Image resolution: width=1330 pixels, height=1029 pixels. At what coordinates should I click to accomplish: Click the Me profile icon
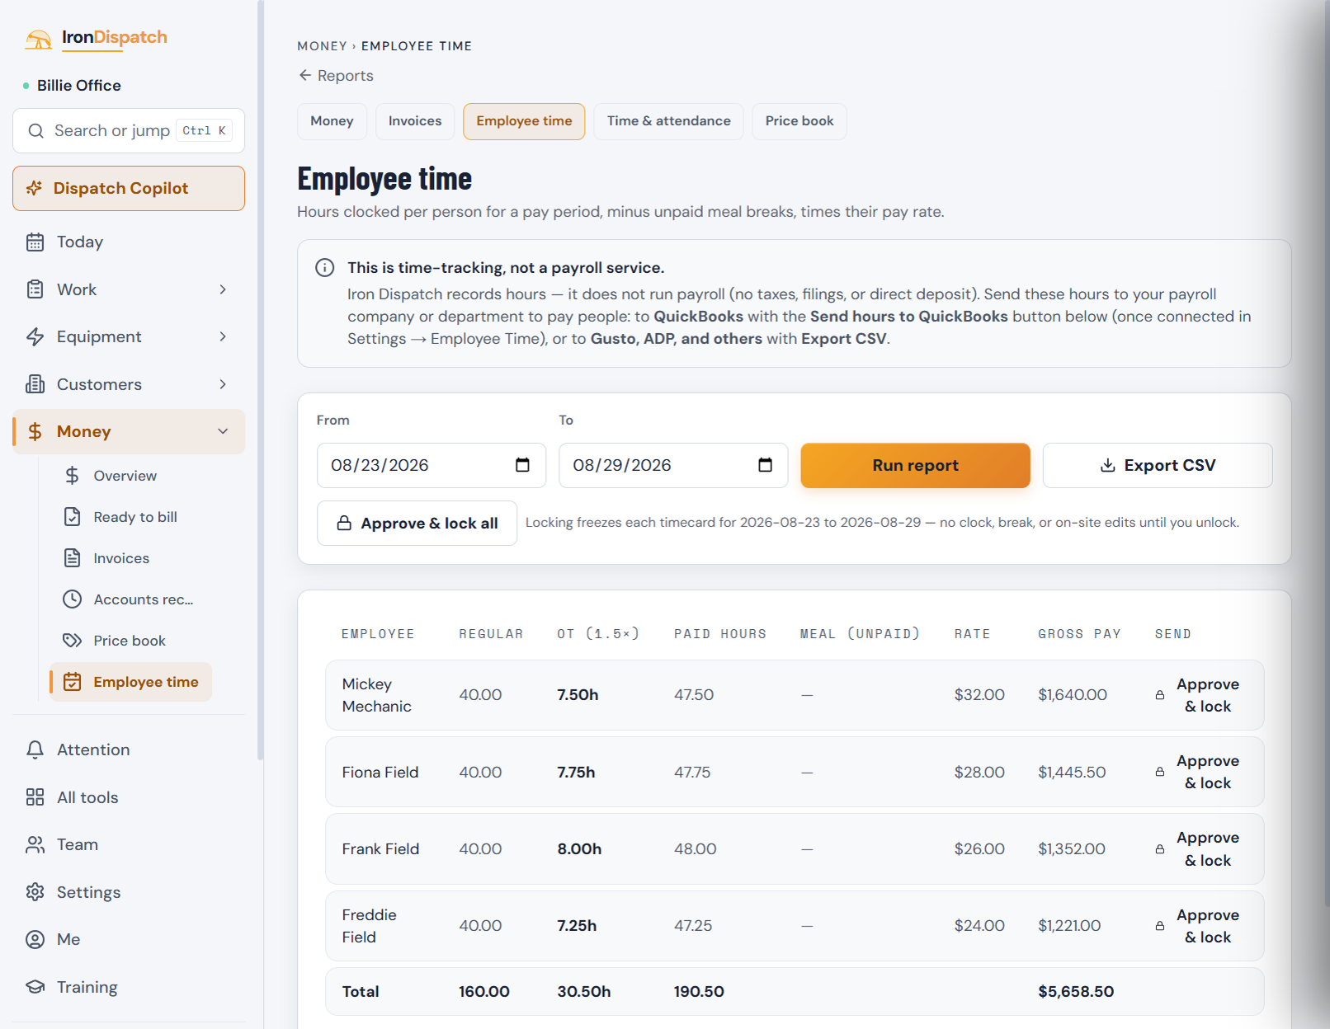pyautogui.click(x=35, y=939)
